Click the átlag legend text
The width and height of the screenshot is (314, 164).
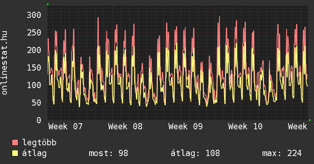[x=34, y=153]
